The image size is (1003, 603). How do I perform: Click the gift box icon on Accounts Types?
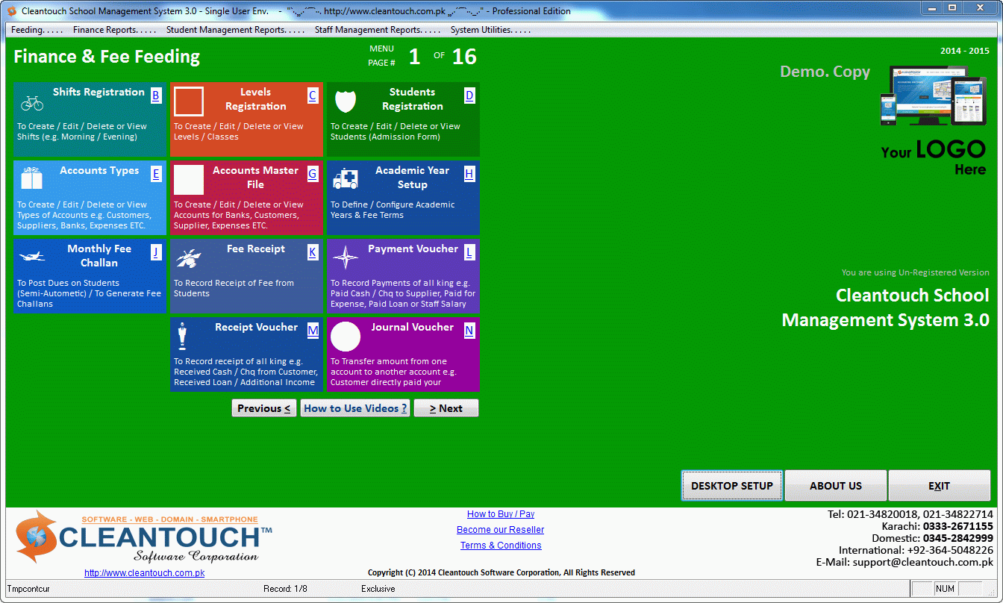32,180
